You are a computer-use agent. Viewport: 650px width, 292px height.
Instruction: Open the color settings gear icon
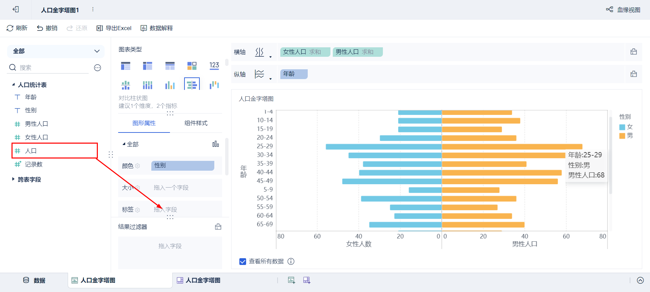click(137, 166)
